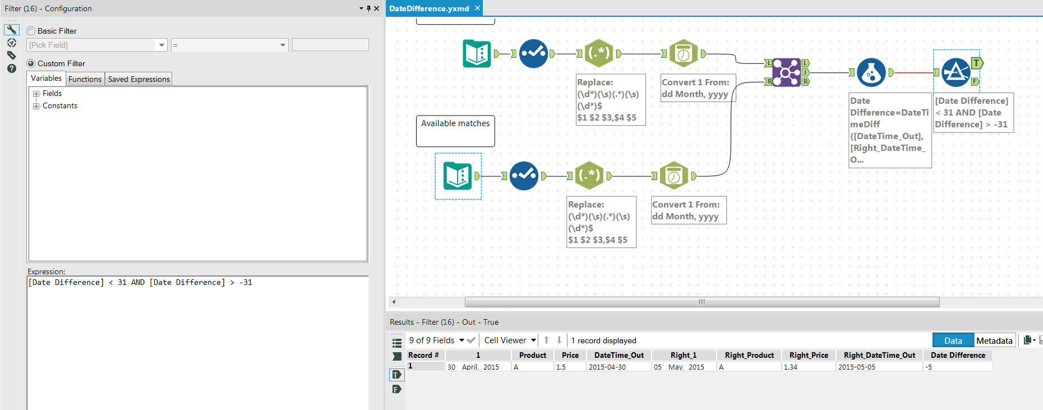Image resolution: width=1043 pixels, height=410 pixels.
Task: Expand the Fields tree node
Action: point(36,94)
